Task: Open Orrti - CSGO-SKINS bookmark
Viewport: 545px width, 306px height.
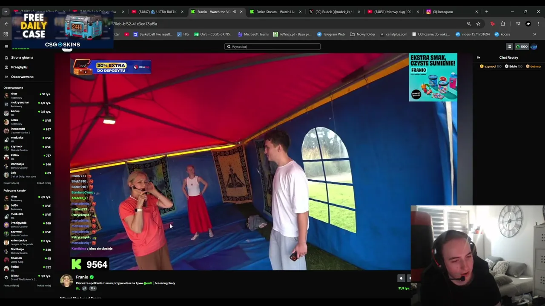Action: click(213, 34)
